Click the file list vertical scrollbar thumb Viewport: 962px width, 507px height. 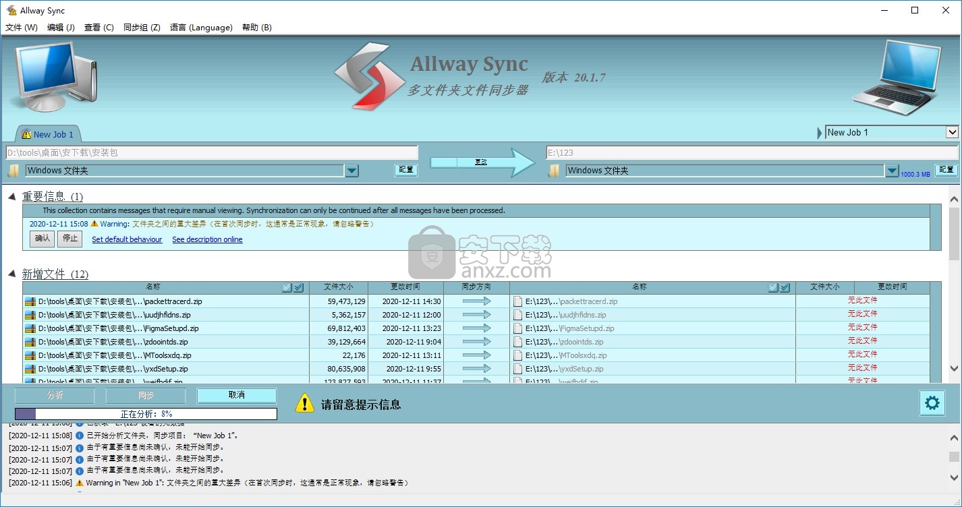(x=953, y=234)
